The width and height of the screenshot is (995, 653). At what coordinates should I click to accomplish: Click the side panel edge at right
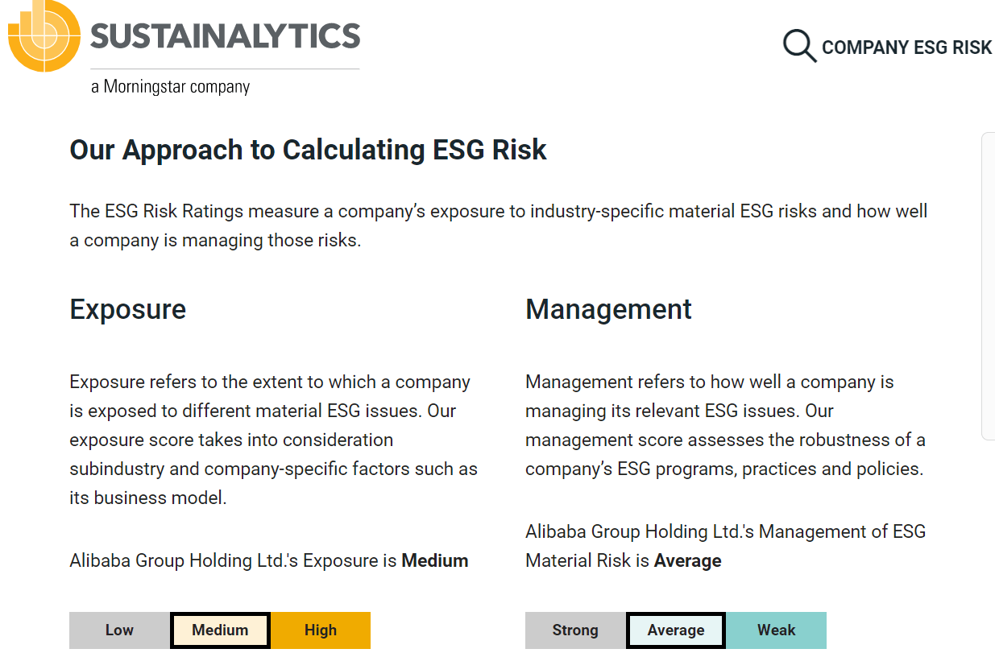(x=989, y=286)
